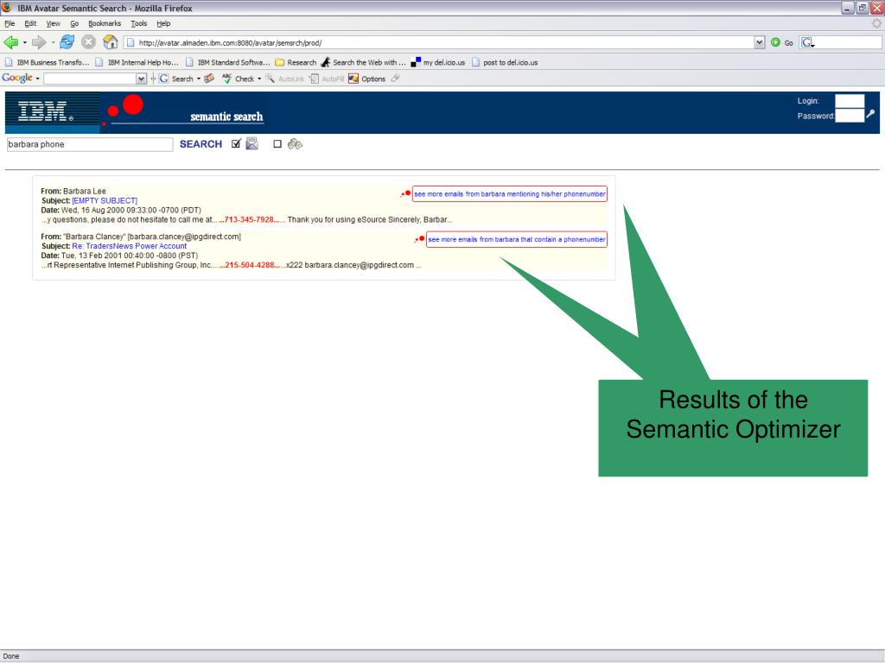The width and height of the screenshot is (885, 663).
Task: Open Search the Web with bookmark
Action: pos(364,62)
